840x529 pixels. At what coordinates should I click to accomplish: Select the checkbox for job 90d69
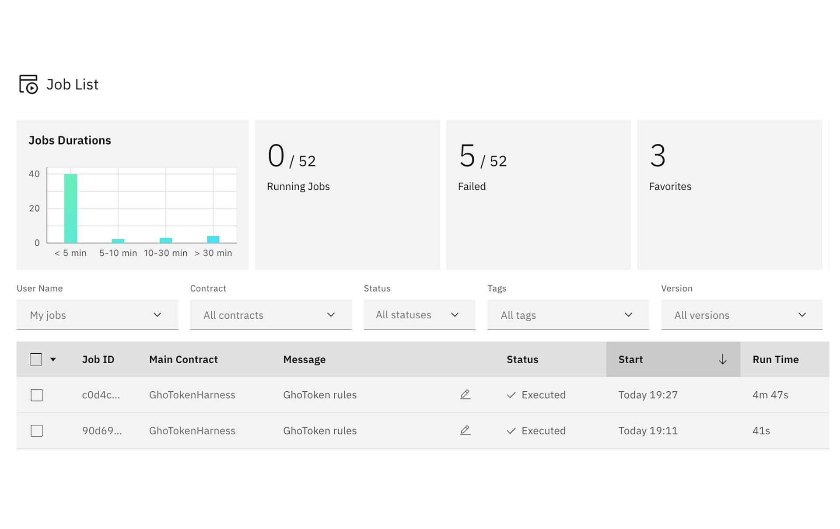click(37, 431)
